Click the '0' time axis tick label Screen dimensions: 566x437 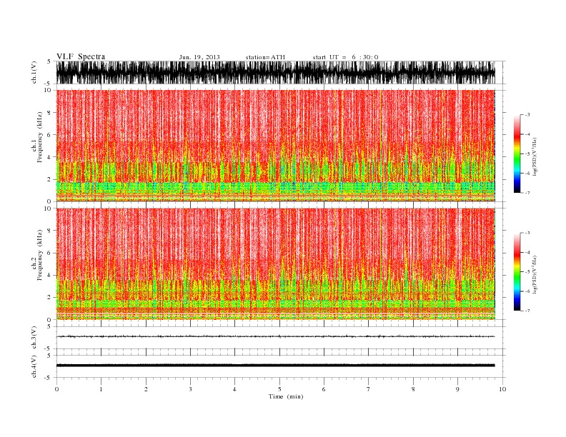pyautogui.click(x=56, y=389)
